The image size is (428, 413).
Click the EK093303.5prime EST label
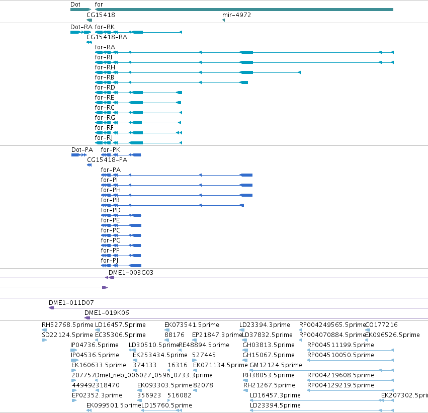tap(164, 386)
